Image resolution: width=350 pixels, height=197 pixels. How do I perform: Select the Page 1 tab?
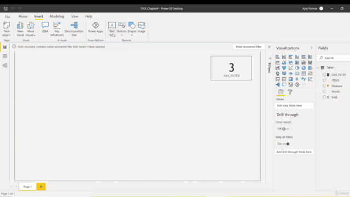pos(27,187)
